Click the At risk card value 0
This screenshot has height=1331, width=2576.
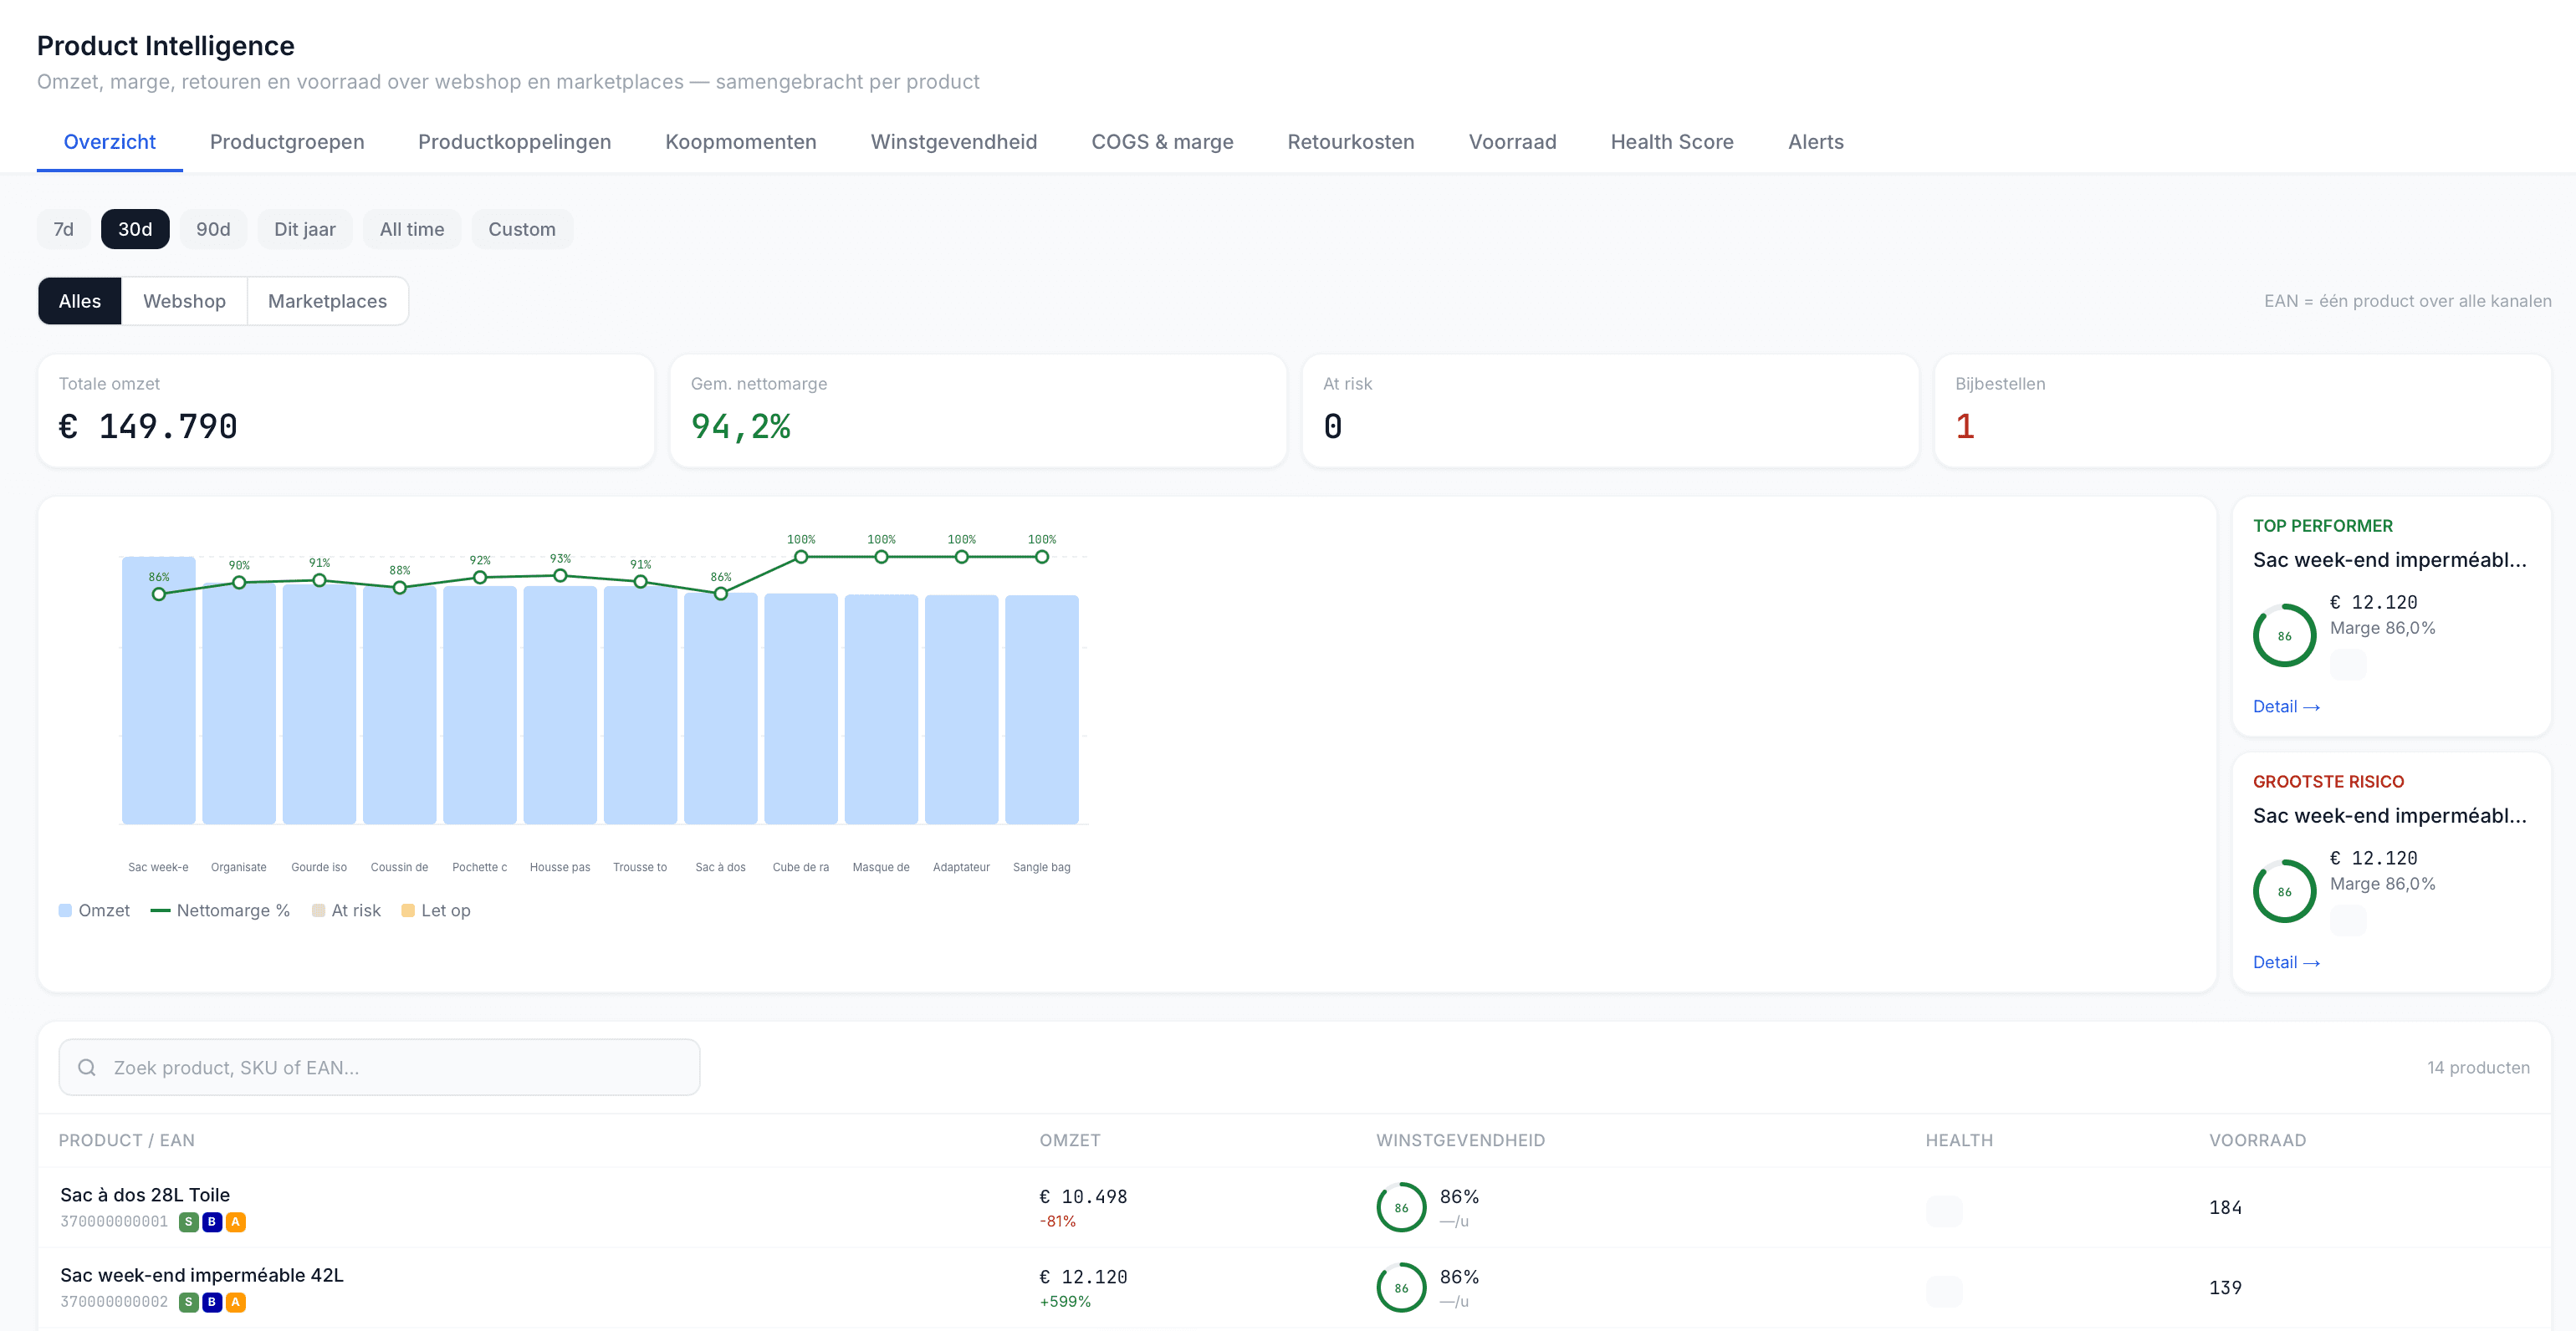[x=1333, y=427]
